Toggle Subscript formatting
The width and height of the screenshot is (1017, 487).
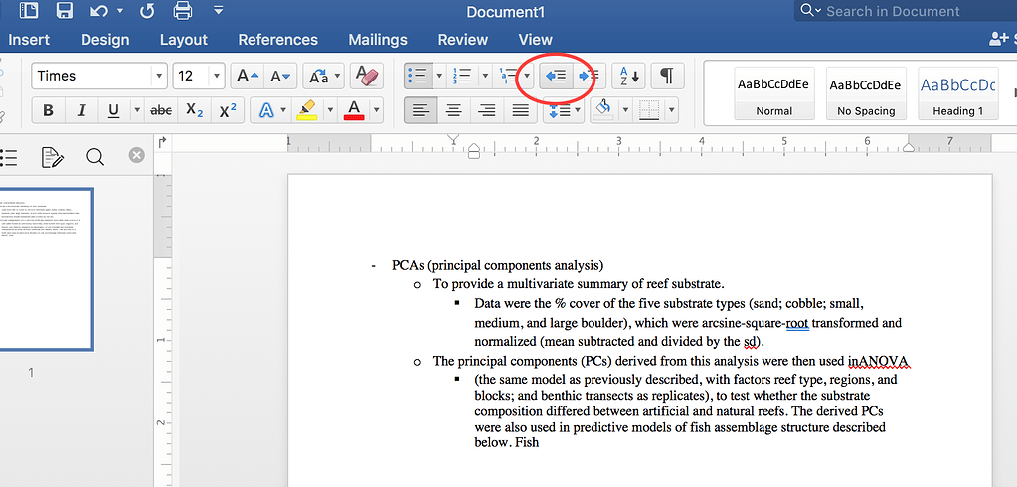(x=195, y=111)
